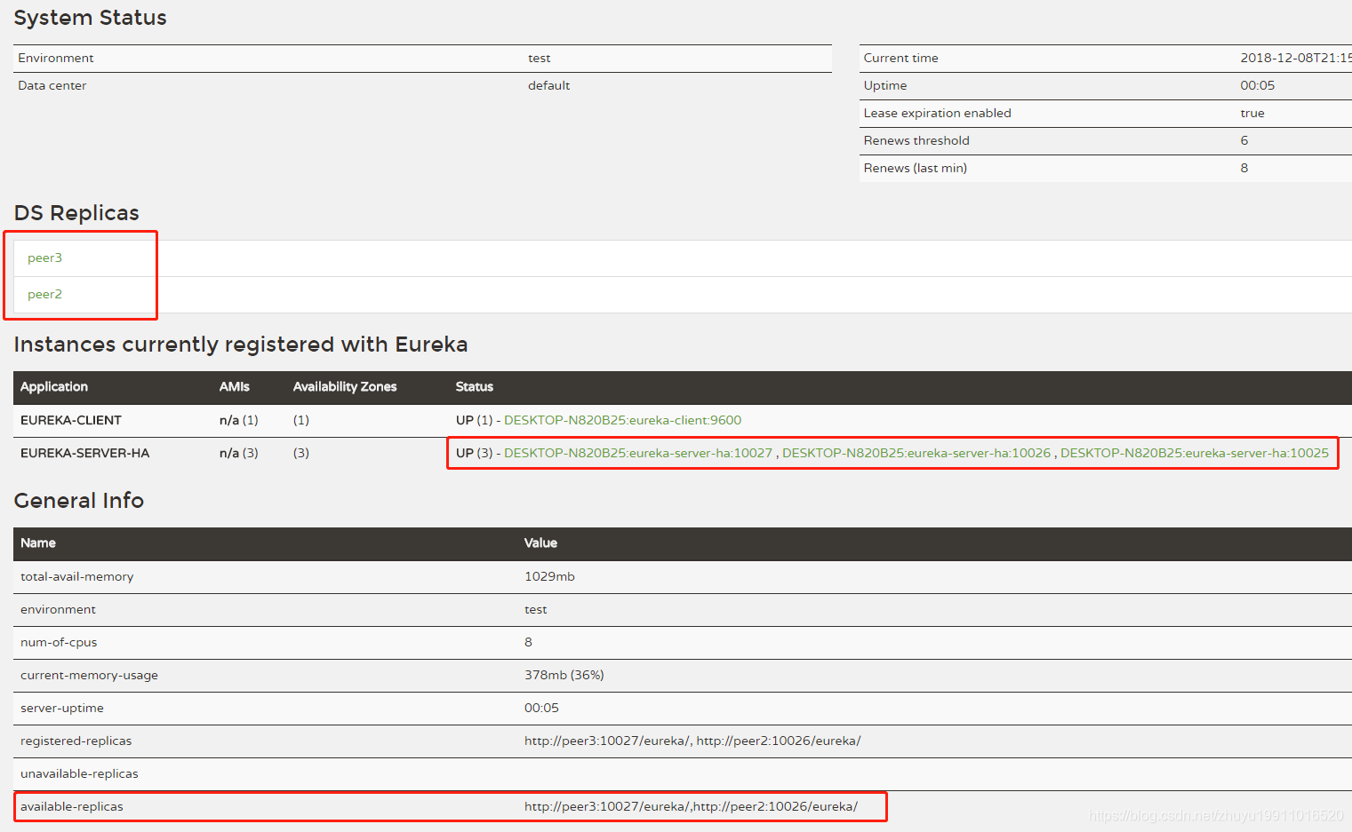This screenshot has height=832, width=1352.
Task: Click 'Instances currently registered with Eureka' heading
Action: pos(241,345)
